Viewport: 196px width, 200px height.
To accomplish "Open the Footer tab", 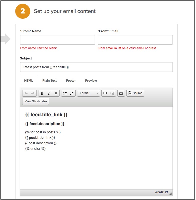I will pyautogui.click(x=71, y=81).
